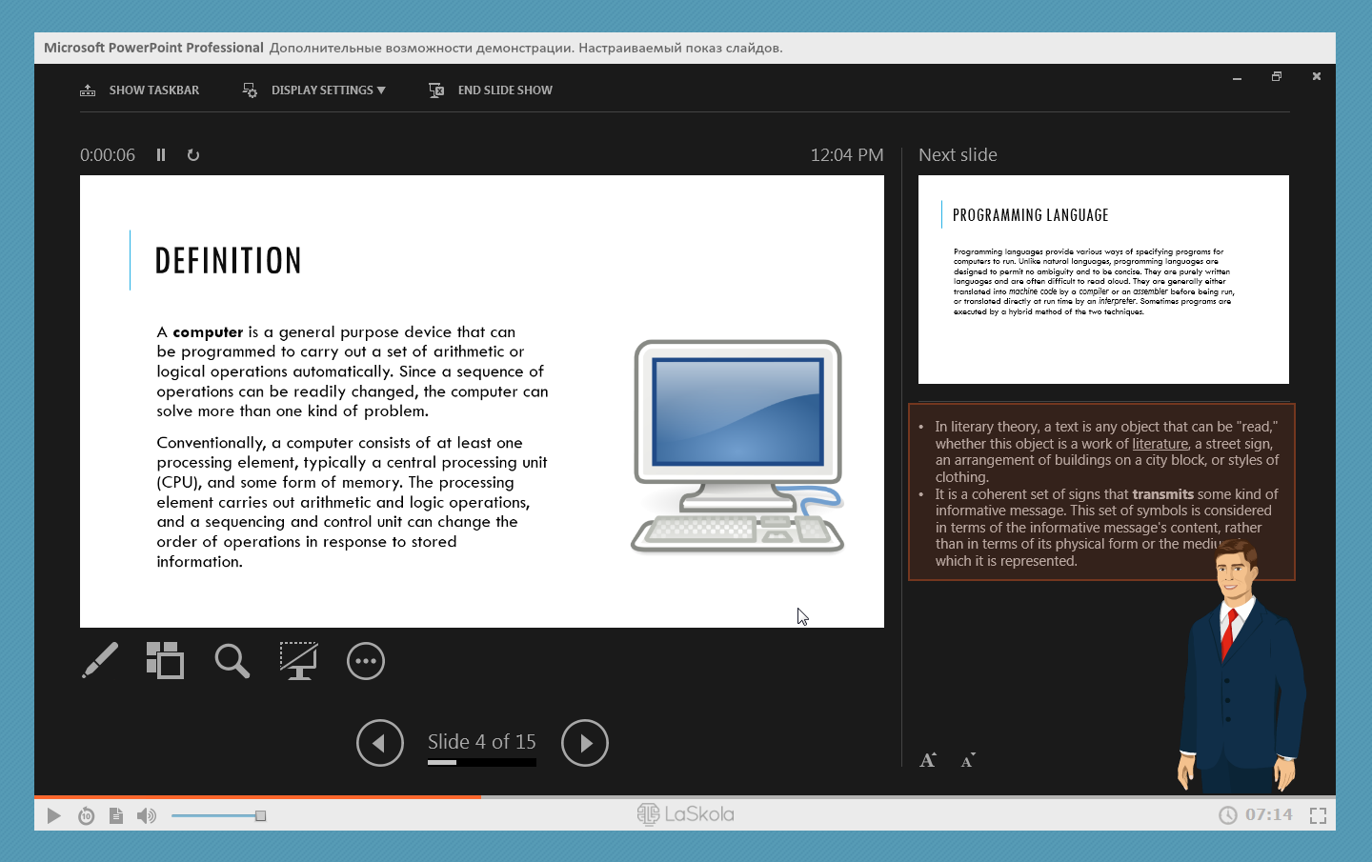Select the pen and laser pointer tool
The height and width of the screenshot is (862, 1372).
point(100,660)
